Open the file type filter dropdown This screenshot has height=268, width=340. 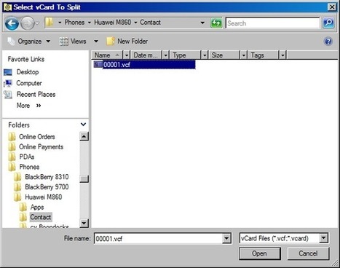tap(323, 238)
